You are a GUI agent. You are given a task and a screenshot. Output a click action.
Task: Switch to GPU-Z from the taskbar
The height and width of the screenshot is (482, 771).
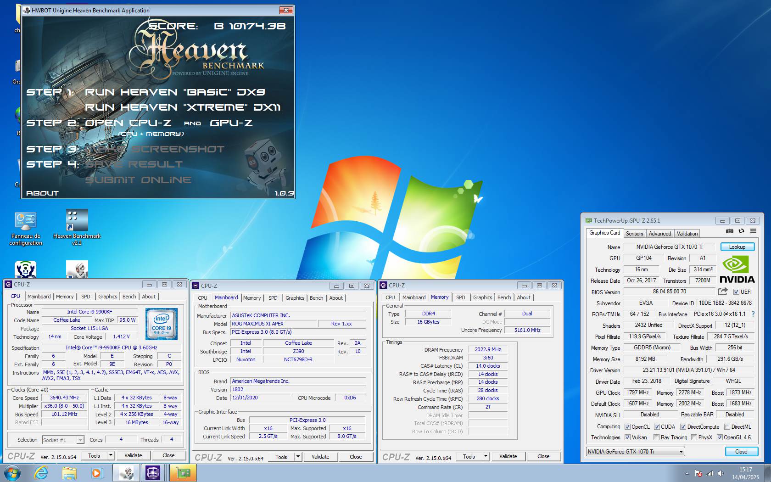coord(183,473)
